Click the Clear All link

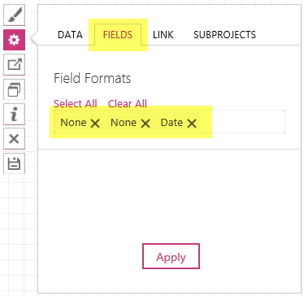tap(128, 103)
